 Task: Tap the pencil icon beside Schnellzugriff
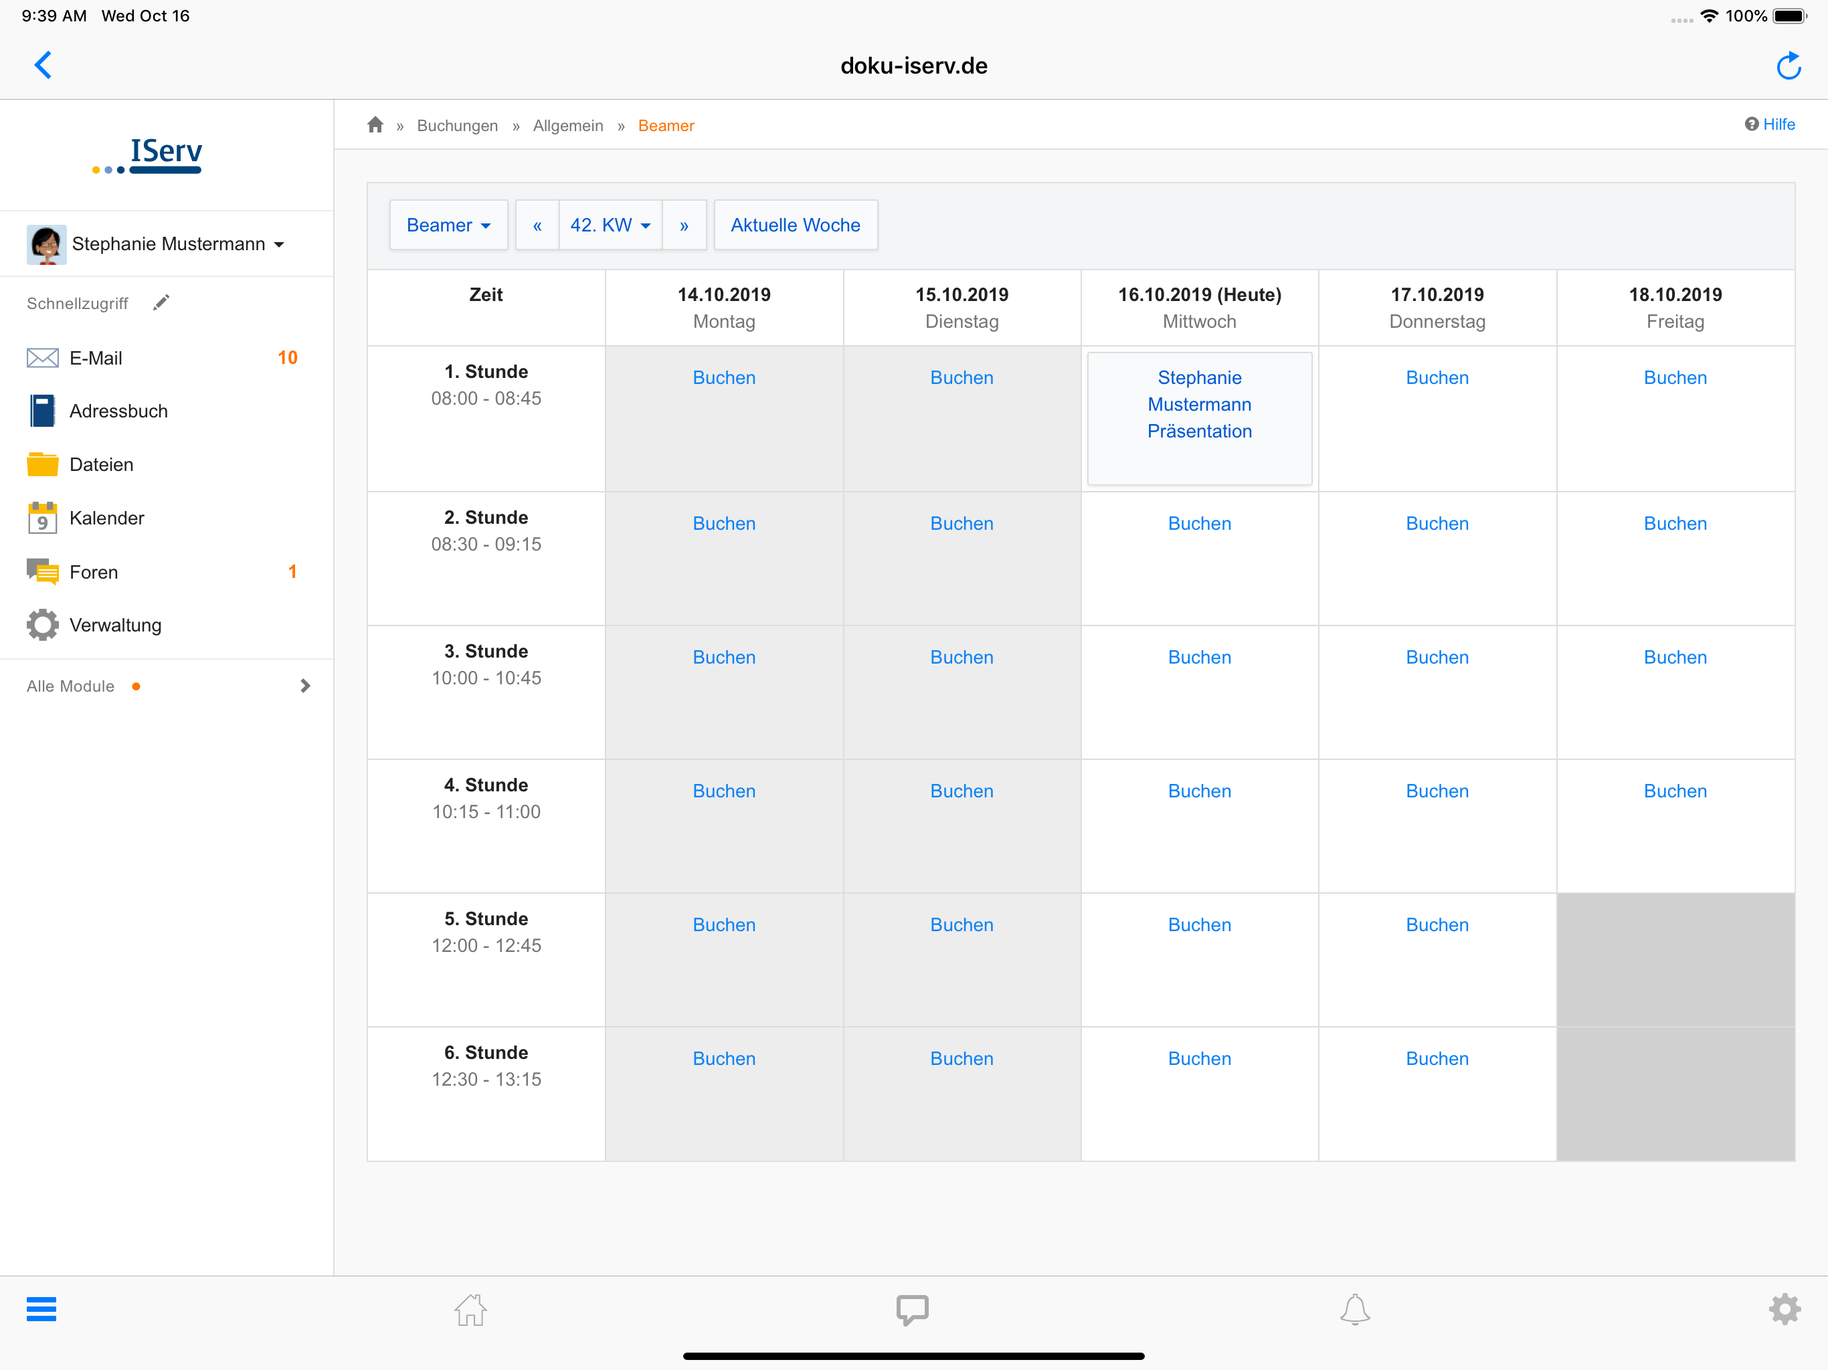coord(161,302)
